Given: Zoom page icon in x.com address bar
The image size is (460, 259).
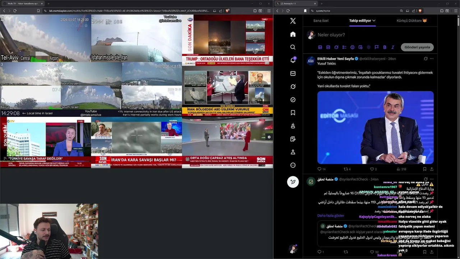Looking at the screenshot, I should click(401, 11).
